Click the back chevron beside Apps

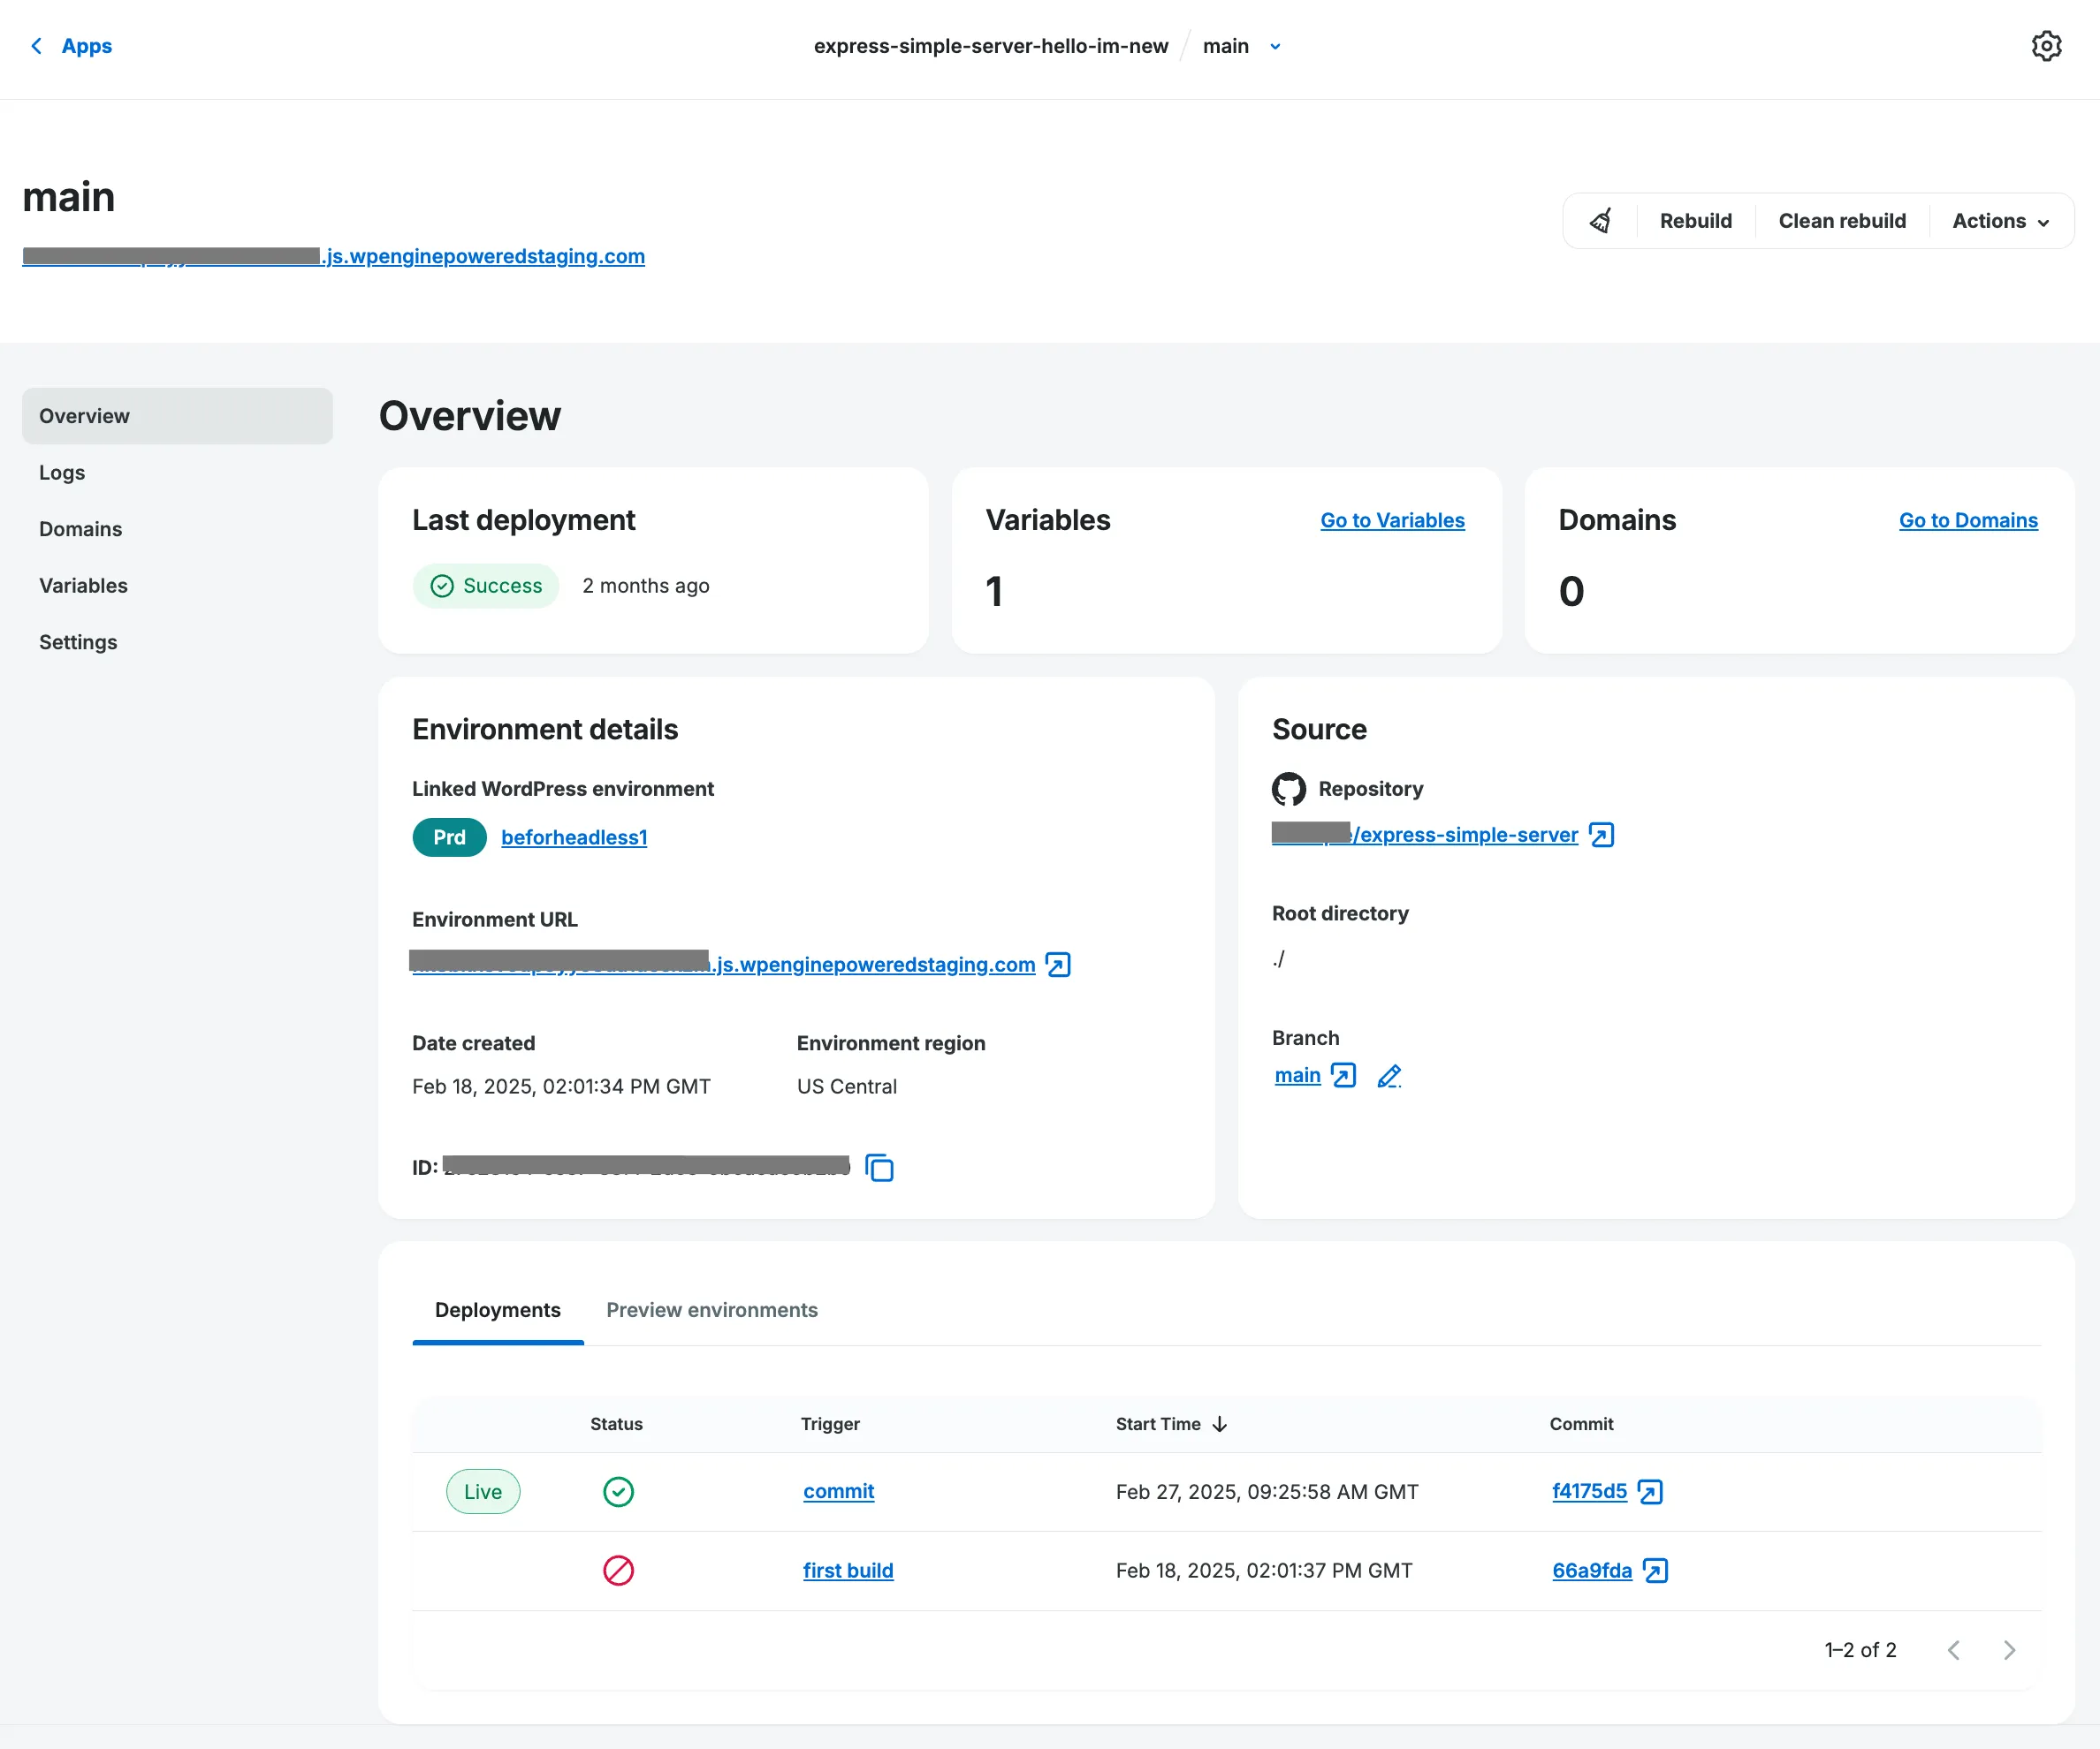coord(37,46)
